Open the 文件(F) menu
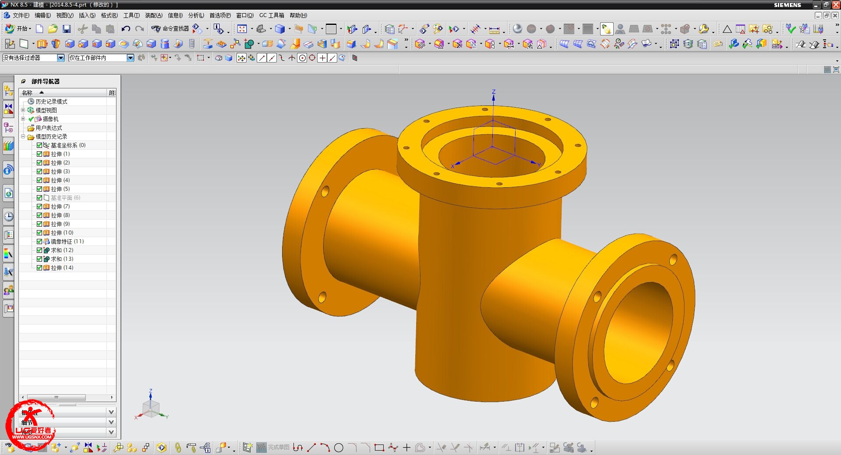 pos(21,15)
